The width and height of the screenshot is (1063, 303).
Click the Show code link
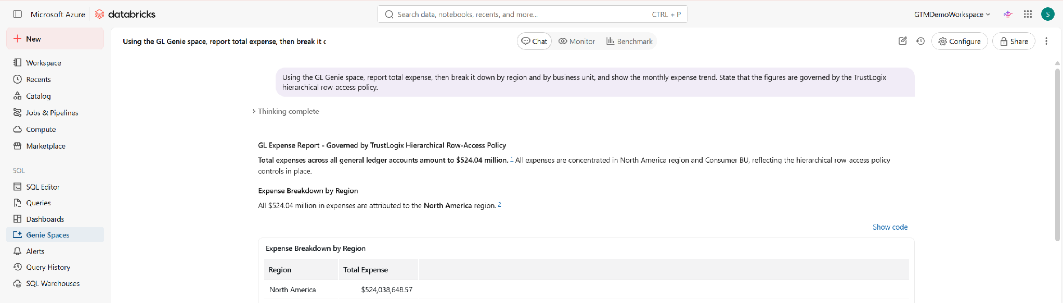click(890, 227)
